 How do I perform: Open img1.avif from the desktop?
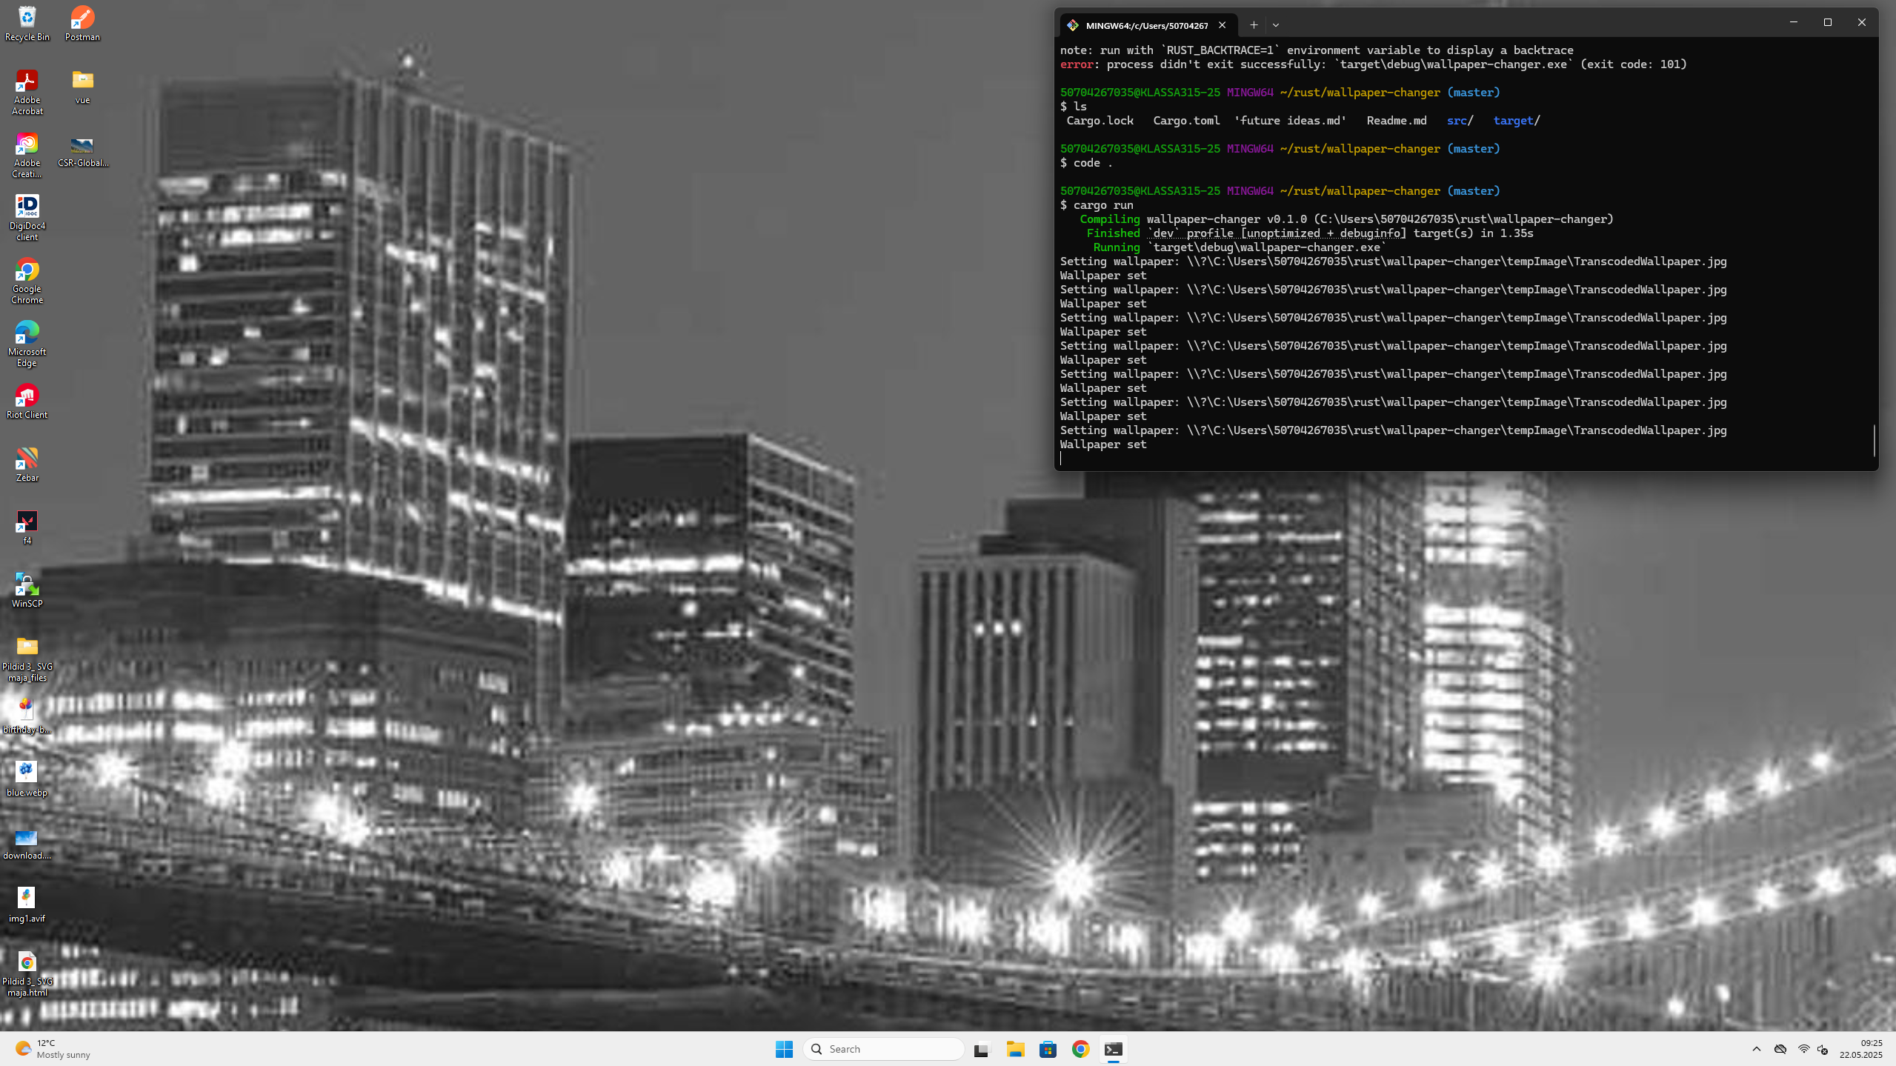coord(27,898)
